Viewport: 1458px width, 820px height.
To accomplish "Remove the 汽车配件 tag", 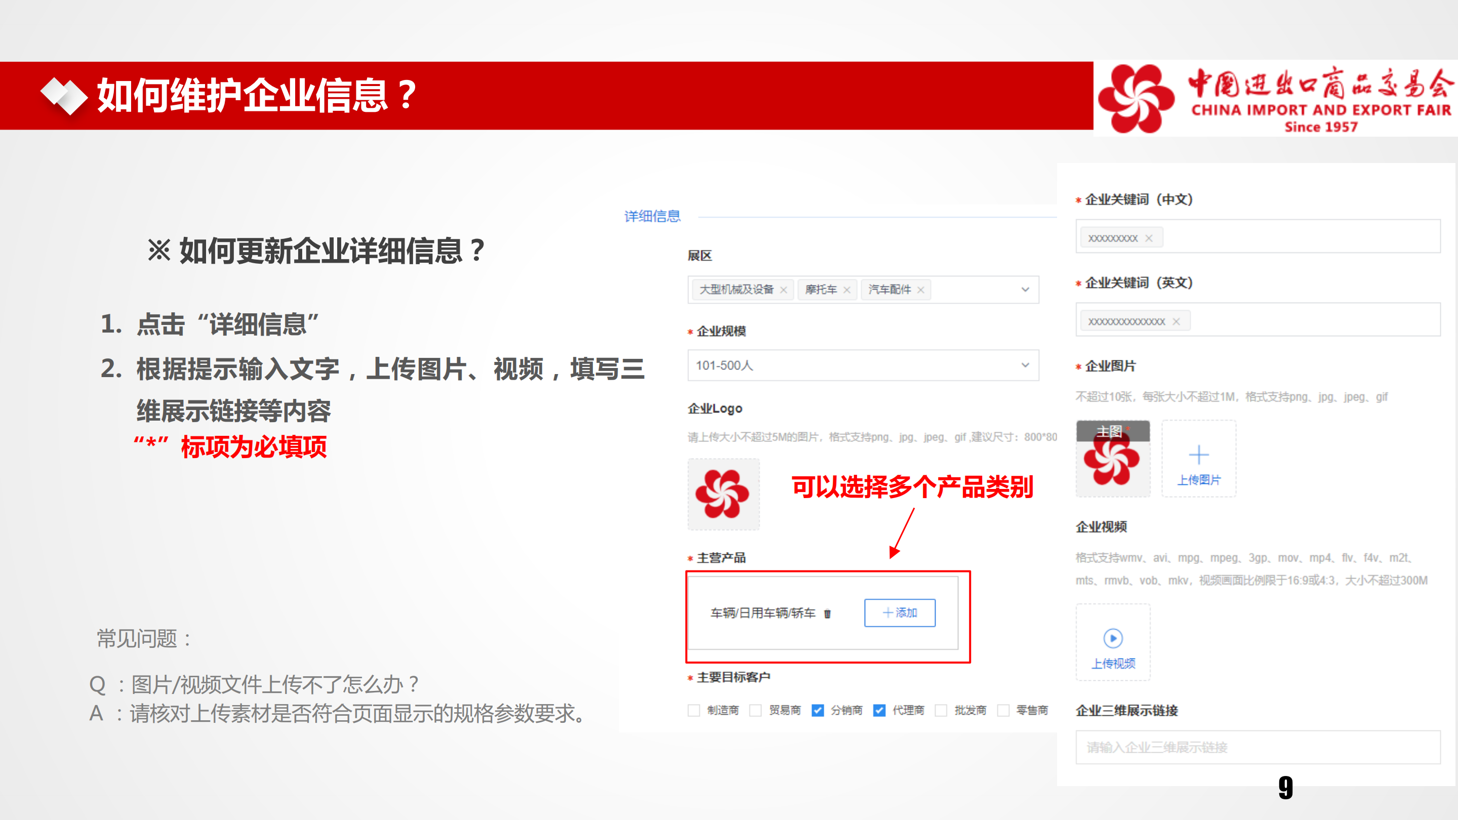I will [x=921, y=290].
